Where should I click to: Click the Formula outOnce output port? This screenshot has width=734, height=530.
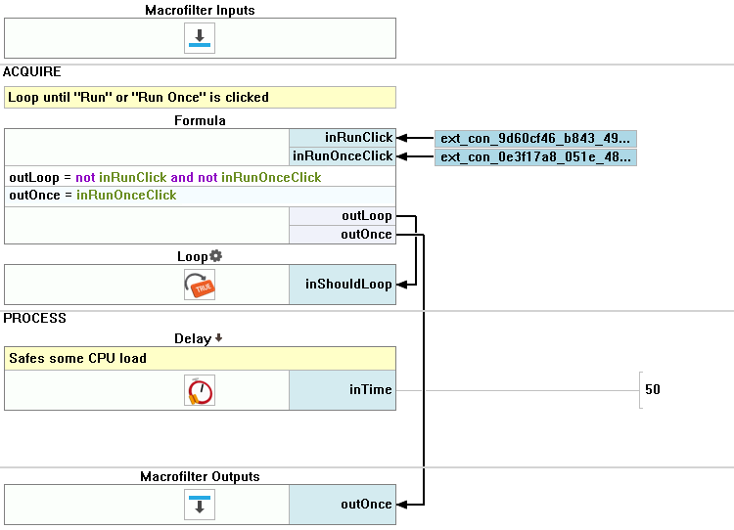[343, 235]
